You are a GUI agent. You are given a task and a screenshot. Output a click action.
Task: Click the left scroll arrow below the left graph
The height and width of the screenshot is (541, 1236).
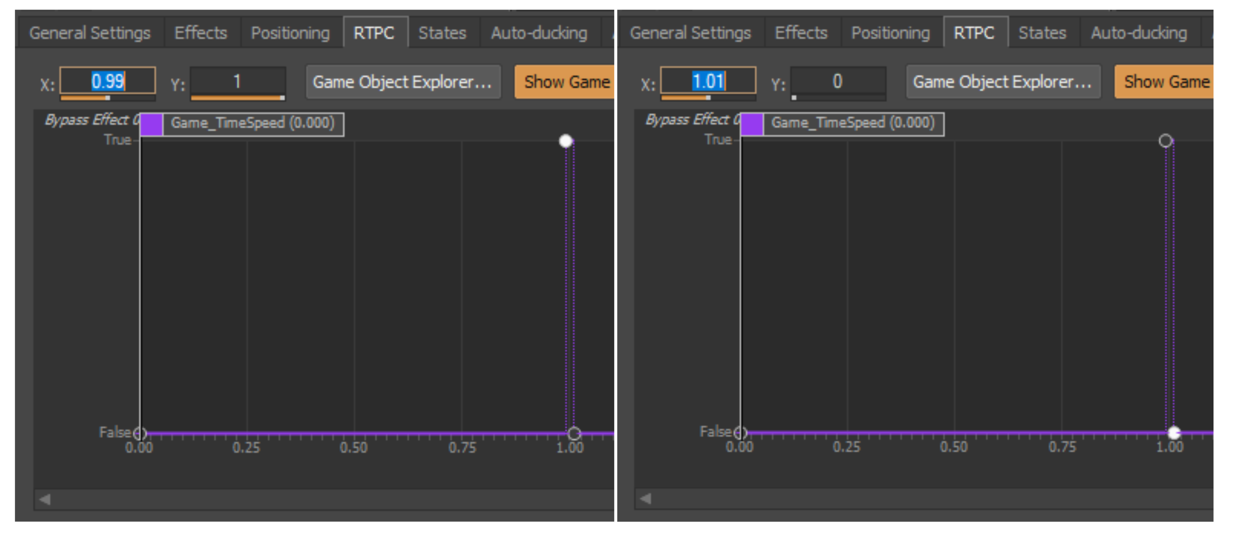pos(45,499)
